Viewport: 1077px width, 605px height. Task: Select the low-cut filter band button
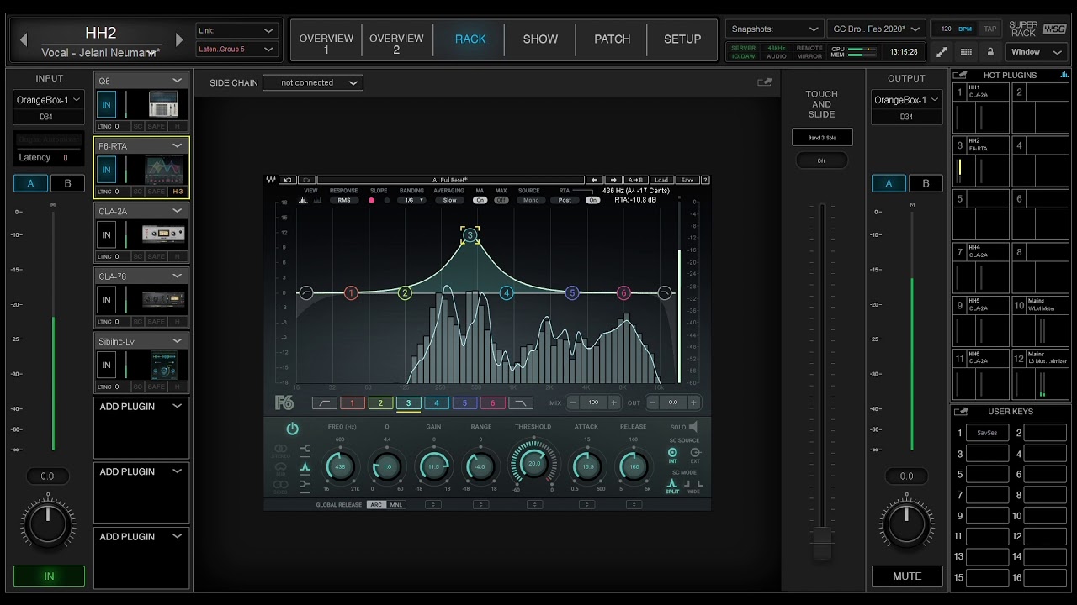click(324, 403)
